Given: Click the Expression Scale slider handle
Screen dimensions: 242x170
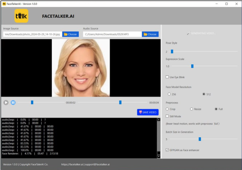Looking at the screenshot, I should tap(192, 66).
